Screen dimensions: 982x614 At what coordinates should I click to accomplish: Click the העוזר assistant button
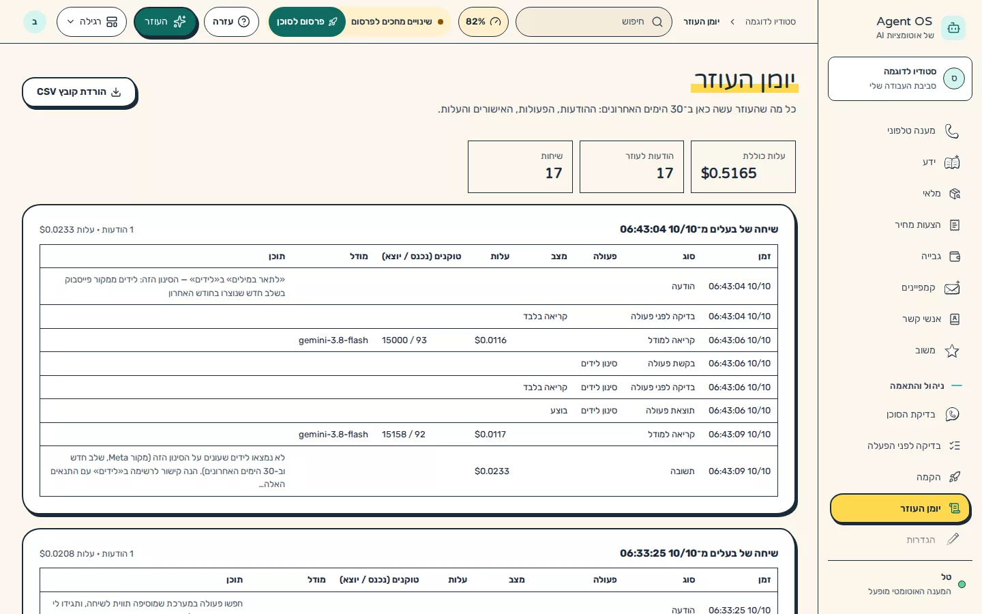coord(165,22)
